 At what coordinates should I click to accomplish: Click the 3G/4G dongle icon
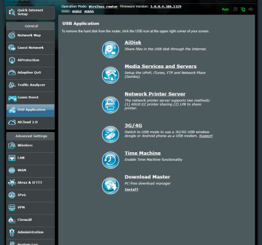point(111,135)
